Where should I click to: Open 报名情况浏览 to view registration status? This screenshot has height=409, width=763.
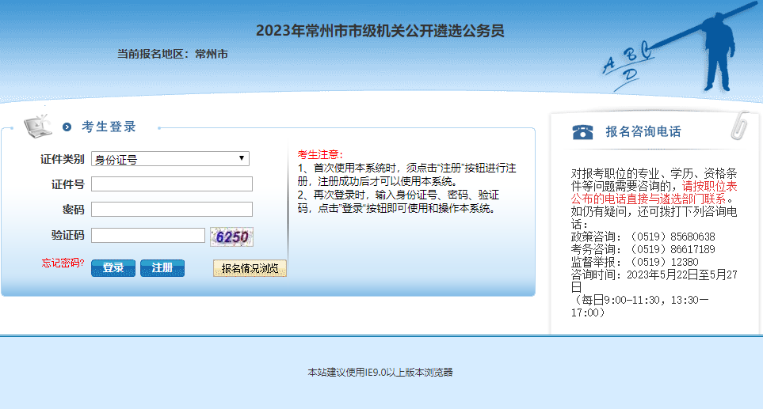[x=250, y=269]
